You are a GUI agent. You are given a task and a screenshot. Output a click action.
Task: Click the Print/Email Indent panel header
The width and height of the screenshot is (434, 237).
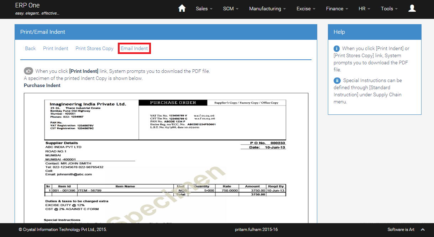click(166, 32)
